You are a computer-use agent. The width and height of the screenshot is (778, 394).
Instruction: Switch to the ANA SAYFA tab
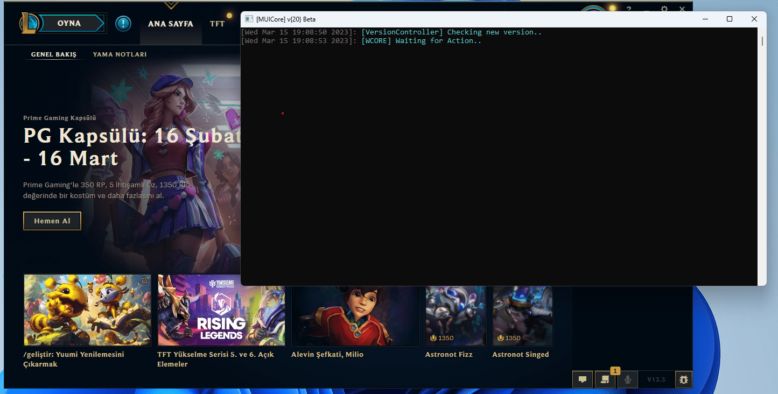[x=171, y=24]
